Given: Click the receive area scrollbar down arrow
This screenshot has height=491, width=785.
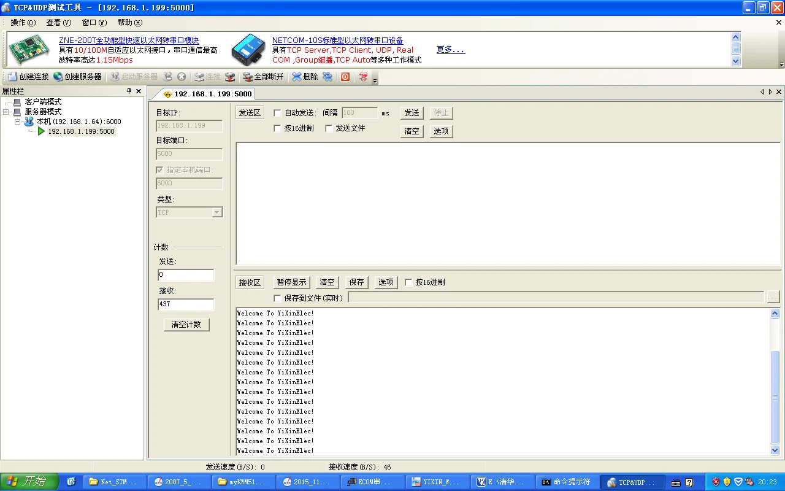Looking at the screenshot, I should [775, 450].
